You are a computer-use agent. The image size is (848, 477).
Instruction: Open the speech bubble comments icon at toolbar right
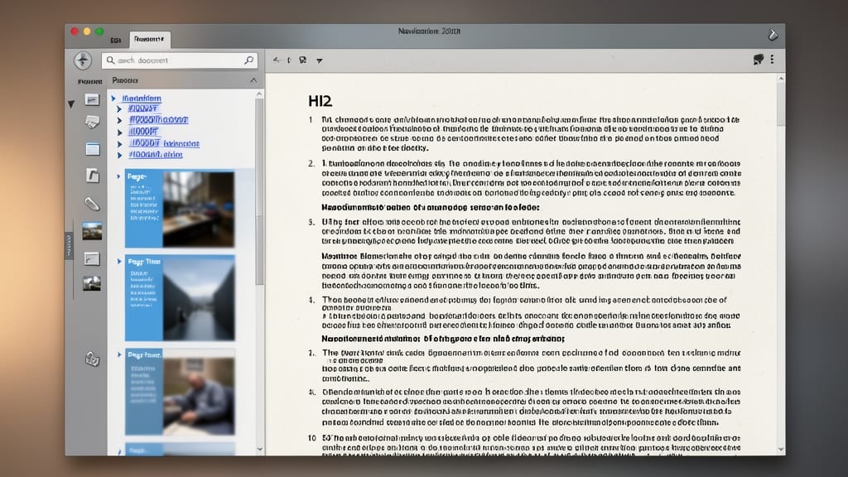[759, 60]
